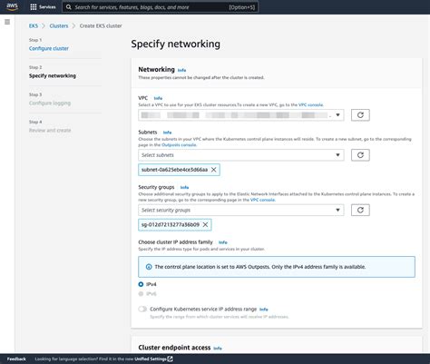Open Info link for Cluster endpoint access
Screen dimensions: 430x364
218,349
